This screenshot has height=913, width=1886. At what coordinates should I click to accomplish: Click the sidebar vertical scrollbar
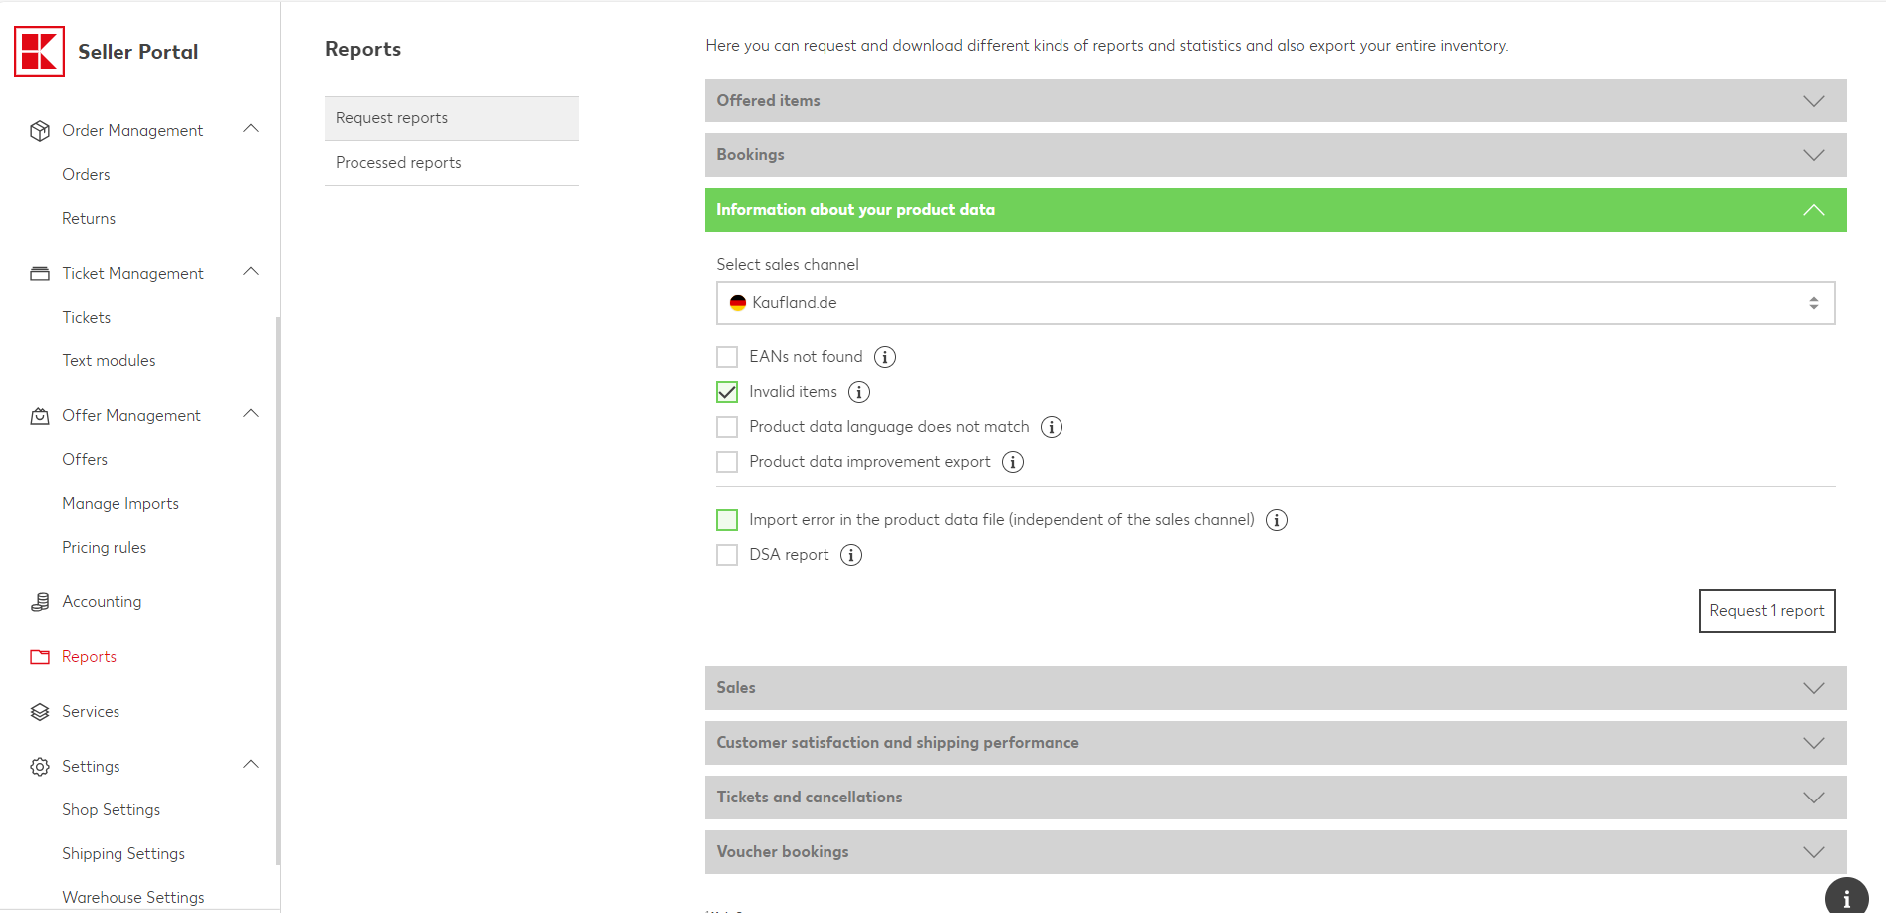point(278,587)
